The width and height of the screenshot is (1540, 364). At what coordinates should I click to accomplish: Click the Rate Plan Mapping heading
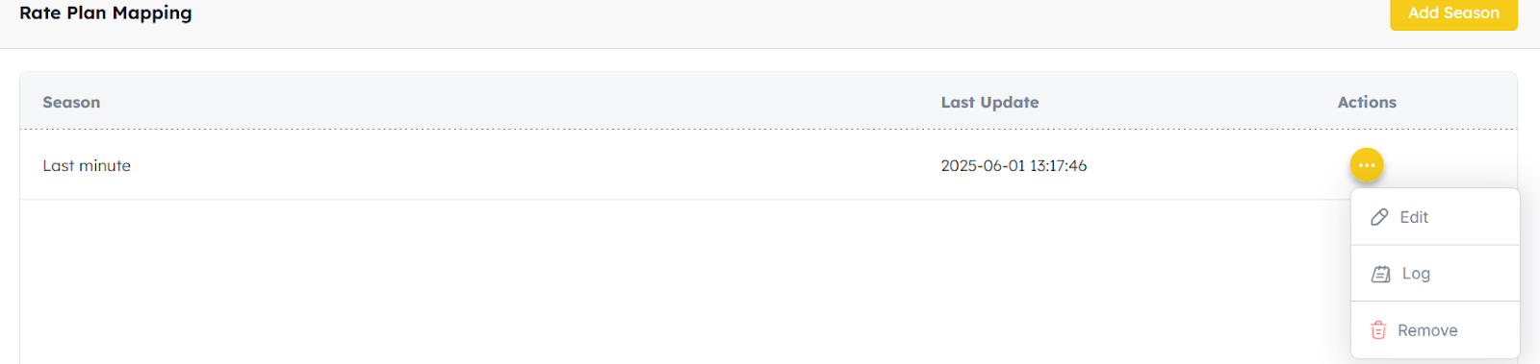106,13
